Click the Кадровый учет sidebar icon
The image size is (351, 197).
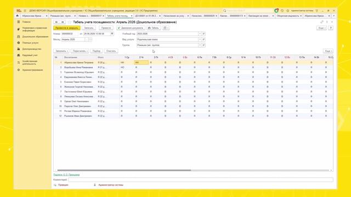[19, 55]
